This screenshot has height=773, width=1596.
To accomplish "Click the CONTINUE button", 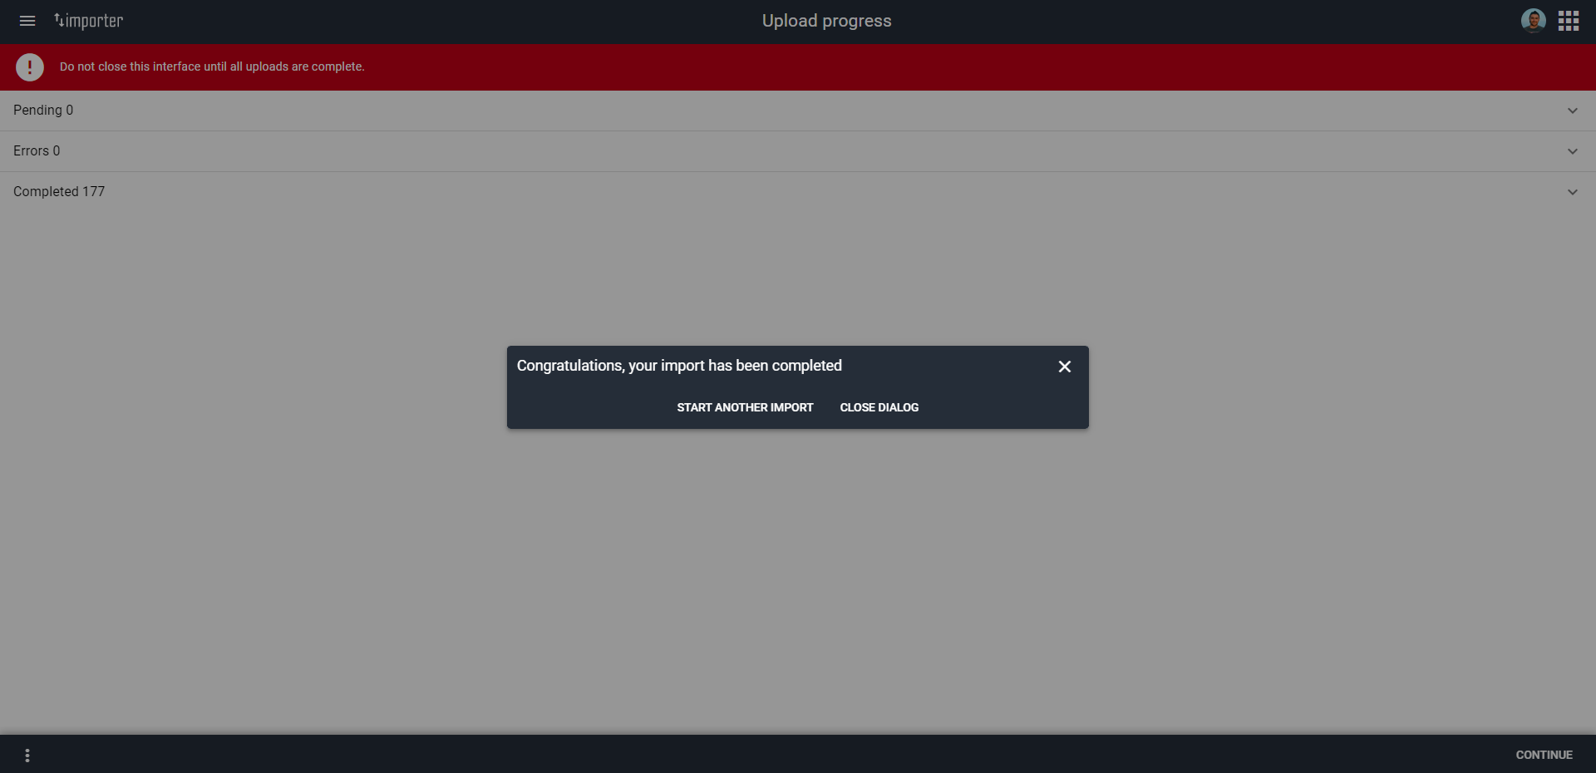I will 1544,755.
